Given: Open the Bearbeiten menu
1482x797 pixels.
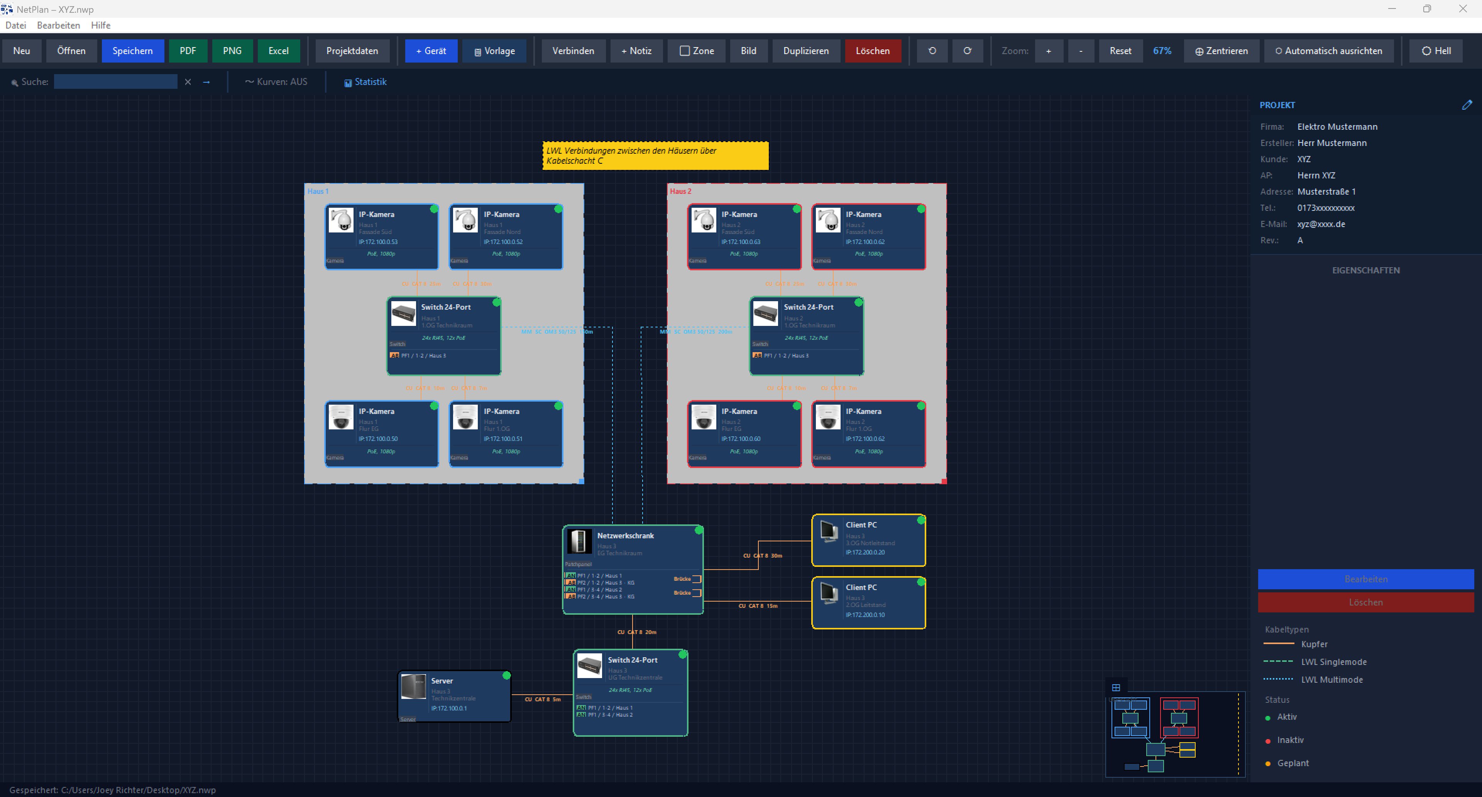Looking at the screenshot, I should pos(58,25).
